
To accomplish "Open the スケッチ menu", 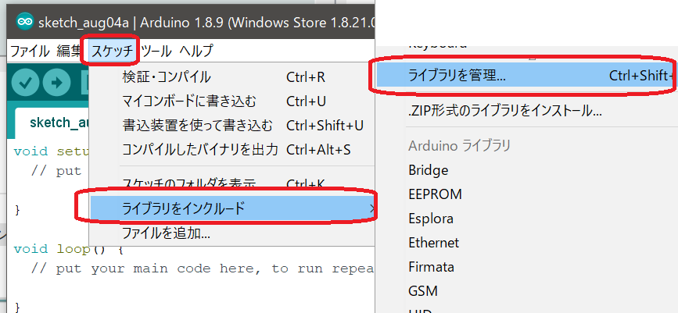I will tap(113, 51).
